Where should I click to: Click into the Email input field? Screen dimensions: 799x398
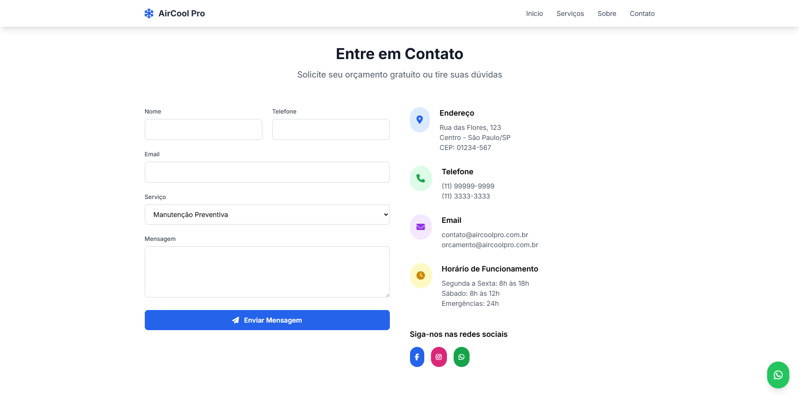point(267,172)
